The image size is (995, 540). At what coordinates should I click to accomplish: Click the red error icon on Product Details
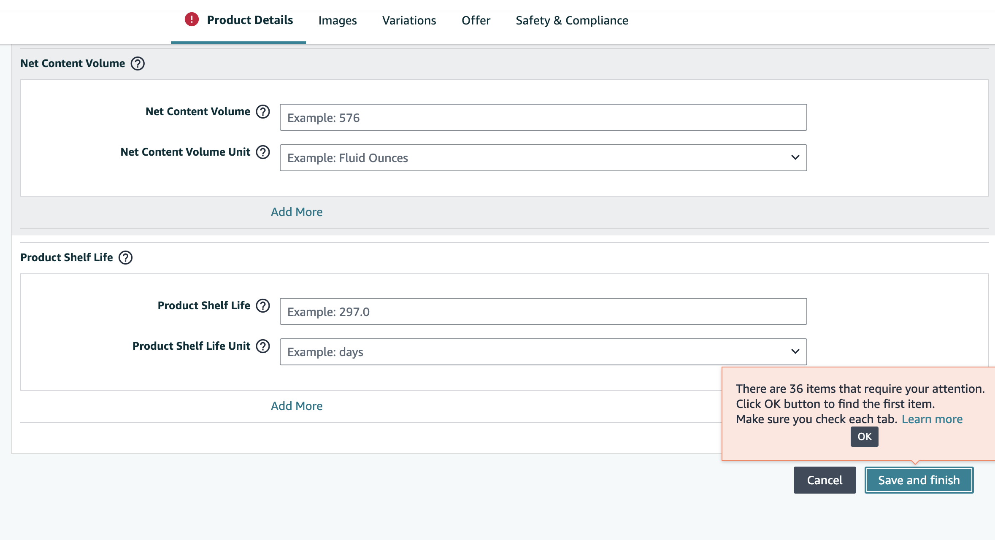coord(192,19)
